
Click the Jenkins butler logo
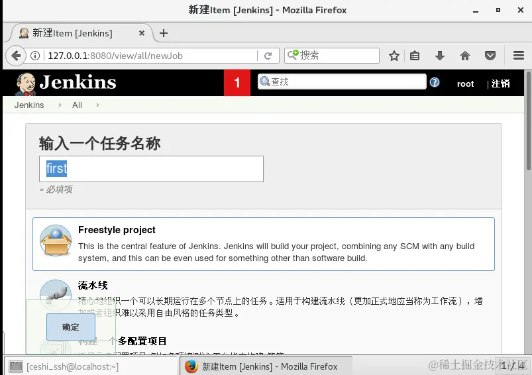[x=25, y=84]
